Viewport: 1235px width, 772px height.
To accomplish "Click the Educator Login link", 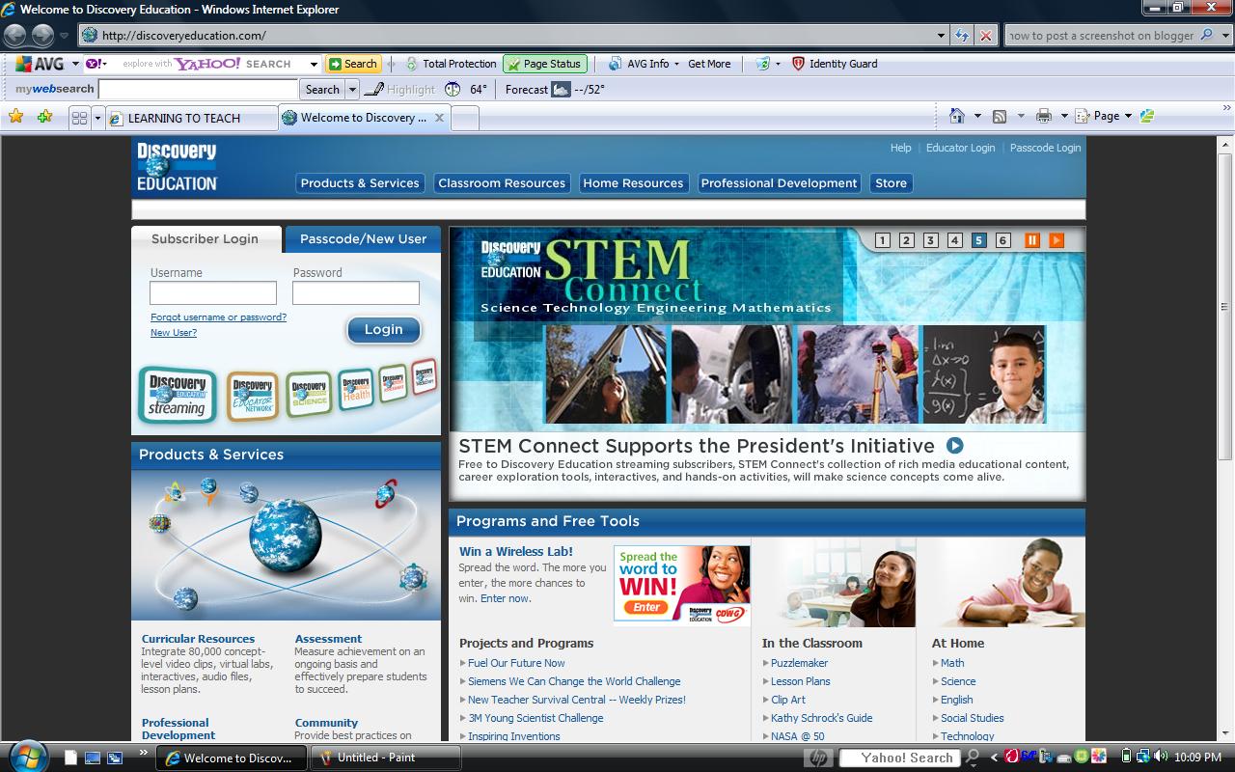I will (960, 148).
